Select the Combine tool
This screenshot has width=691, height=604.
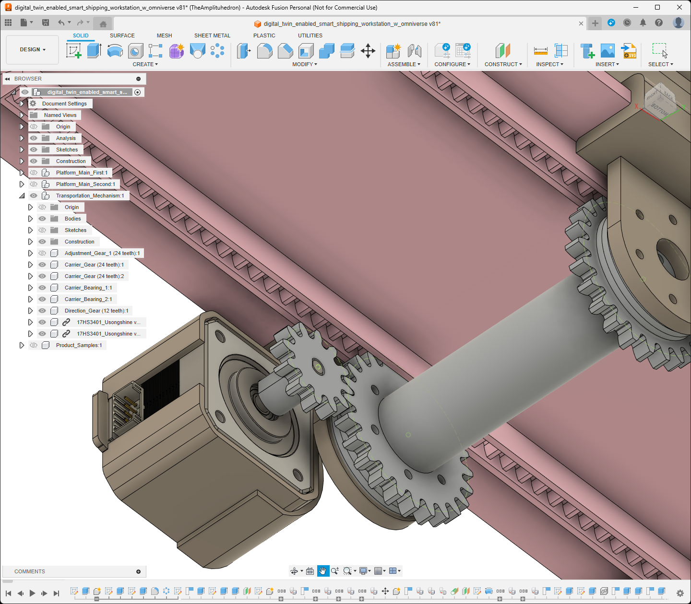point(326,50)
